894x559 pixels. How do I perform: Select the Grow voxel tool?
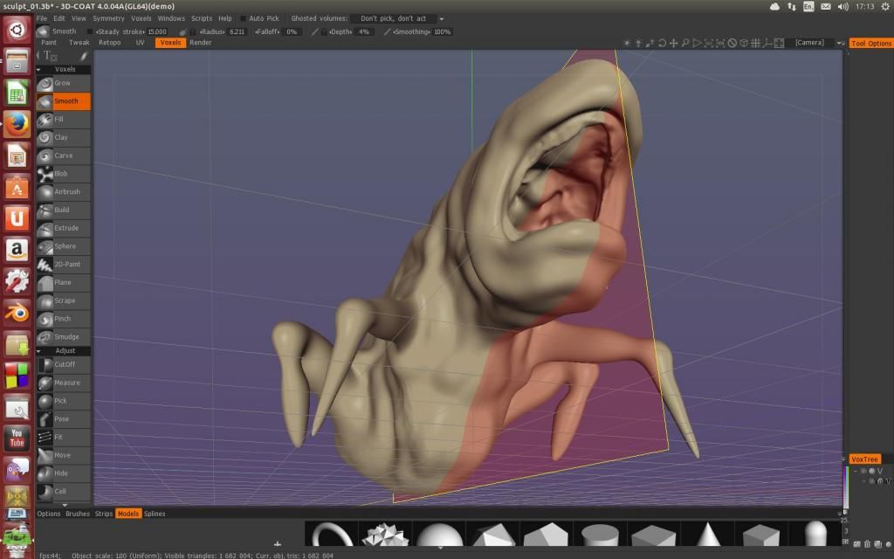click(x=63, y=83)
